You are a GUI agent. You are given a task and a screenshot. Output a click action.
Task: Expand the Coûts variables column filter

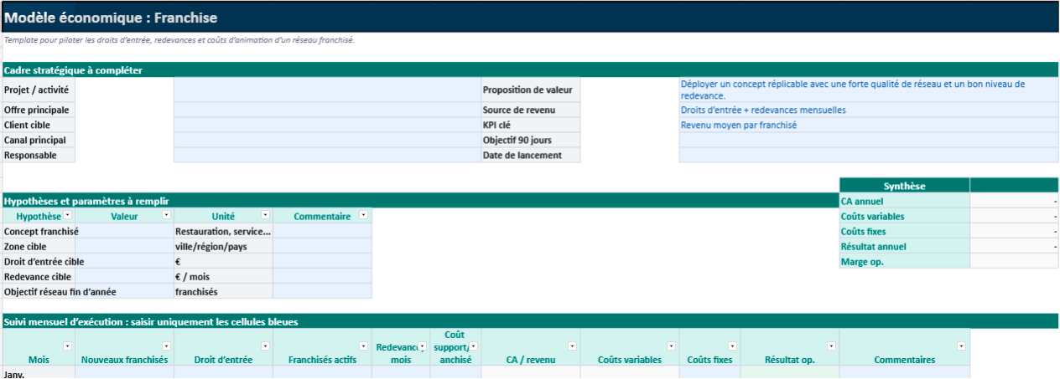672,346
